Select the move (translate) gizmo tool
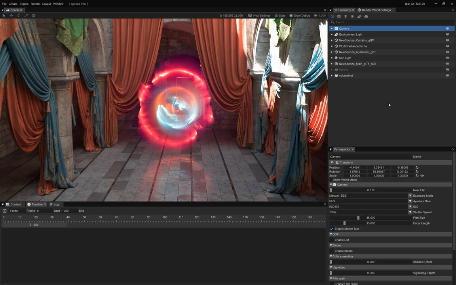Image resolution: width=456 pixels, height=285 pixels. (11, 15)
